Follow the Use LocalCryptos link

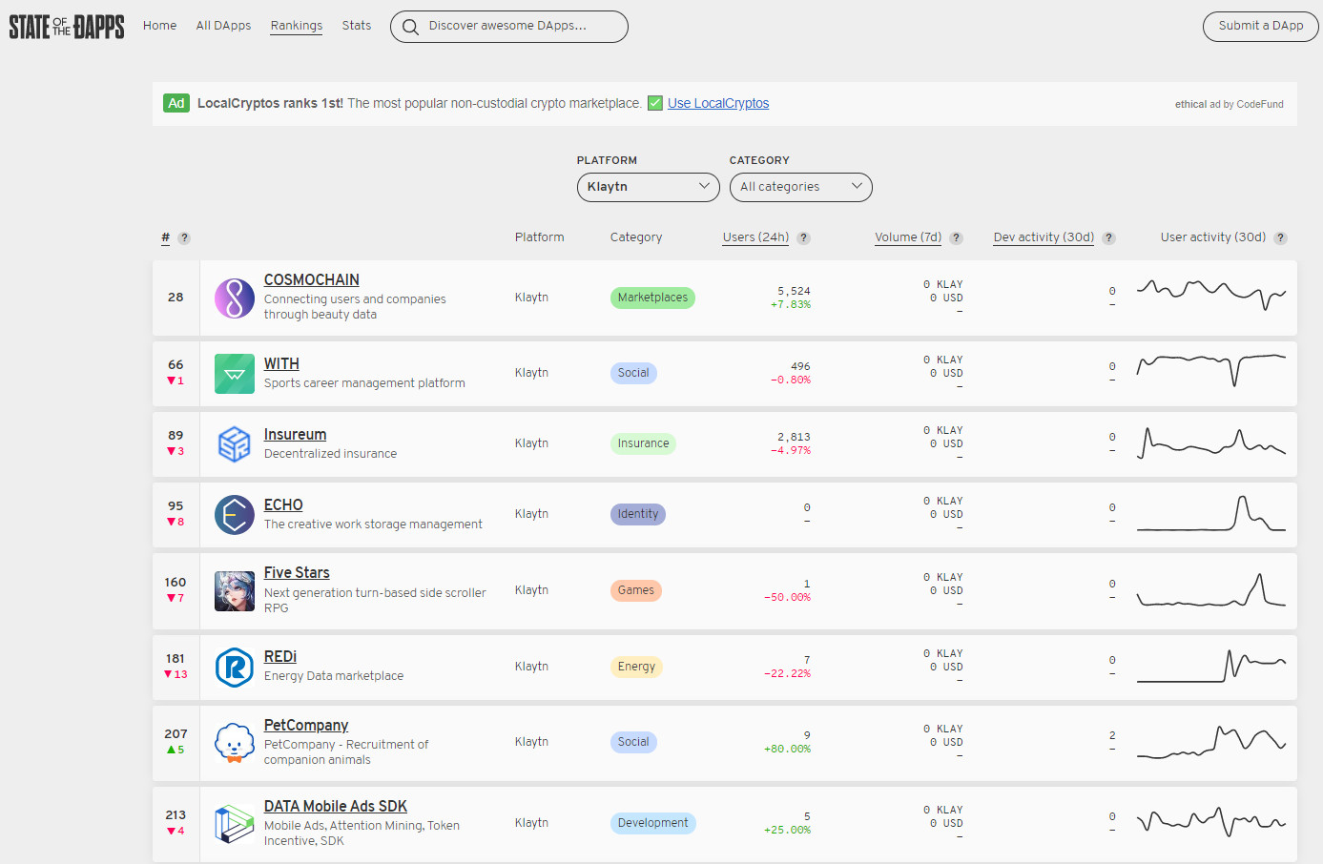[x=718, y=103]
